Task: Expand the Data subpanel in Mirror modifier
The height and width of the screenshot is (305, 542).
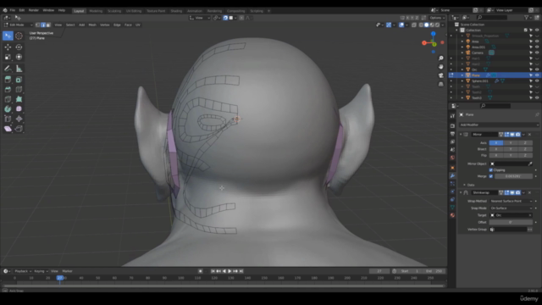Action: click(x=464, y=185)
